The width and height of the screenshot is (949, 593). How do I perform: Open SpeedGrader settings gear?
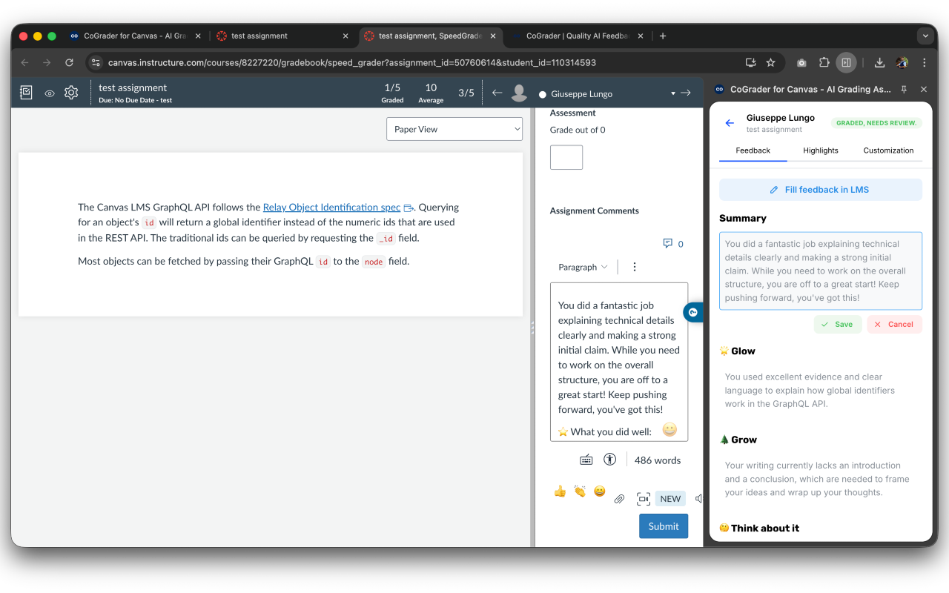point(71,93)
